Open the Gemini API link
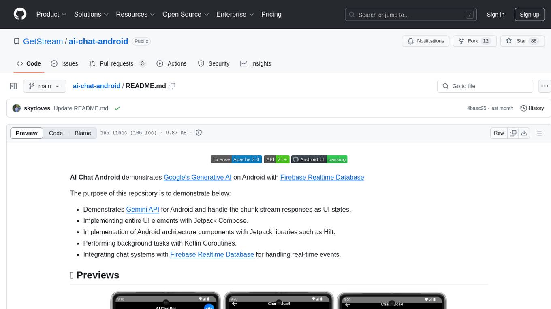 point(143,210)
